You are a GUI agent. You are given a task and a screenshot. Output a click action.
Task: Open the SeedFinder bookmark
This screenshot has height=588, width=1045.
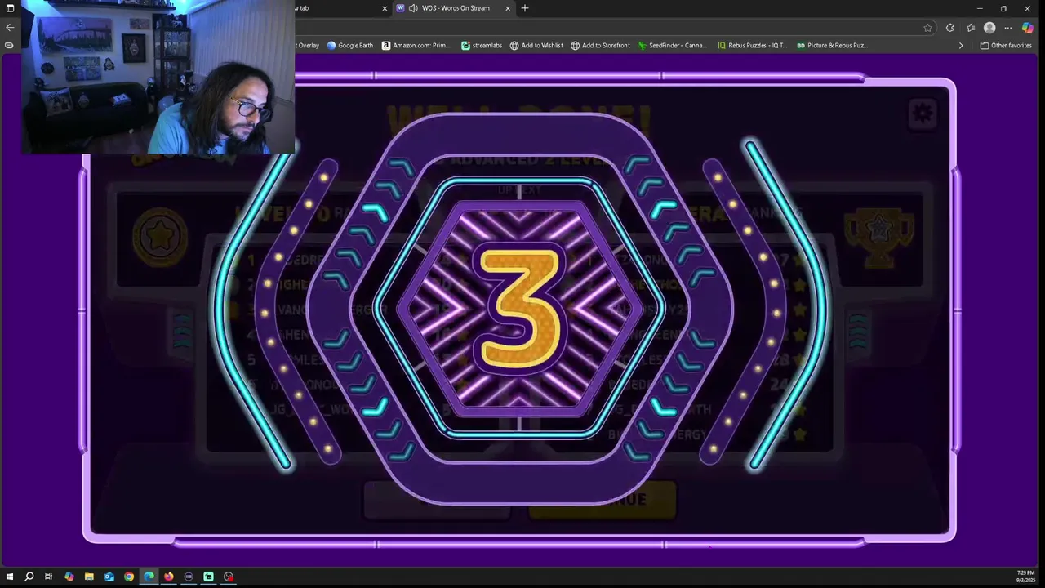pyautogui.click(x=673, y=46)
